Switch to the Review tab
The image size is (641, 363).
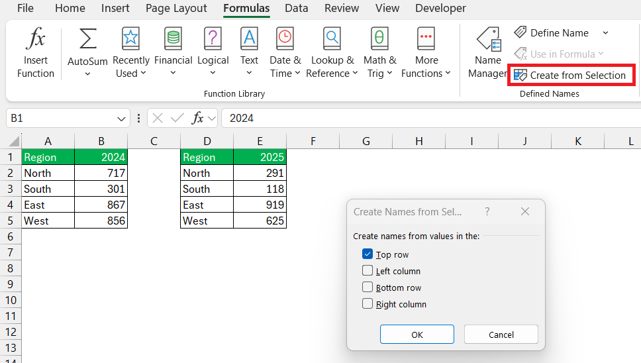(x=341, y=8)
